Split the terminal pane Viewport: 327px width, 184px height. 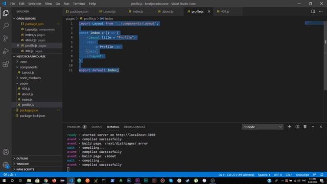[x=297, y=127]
